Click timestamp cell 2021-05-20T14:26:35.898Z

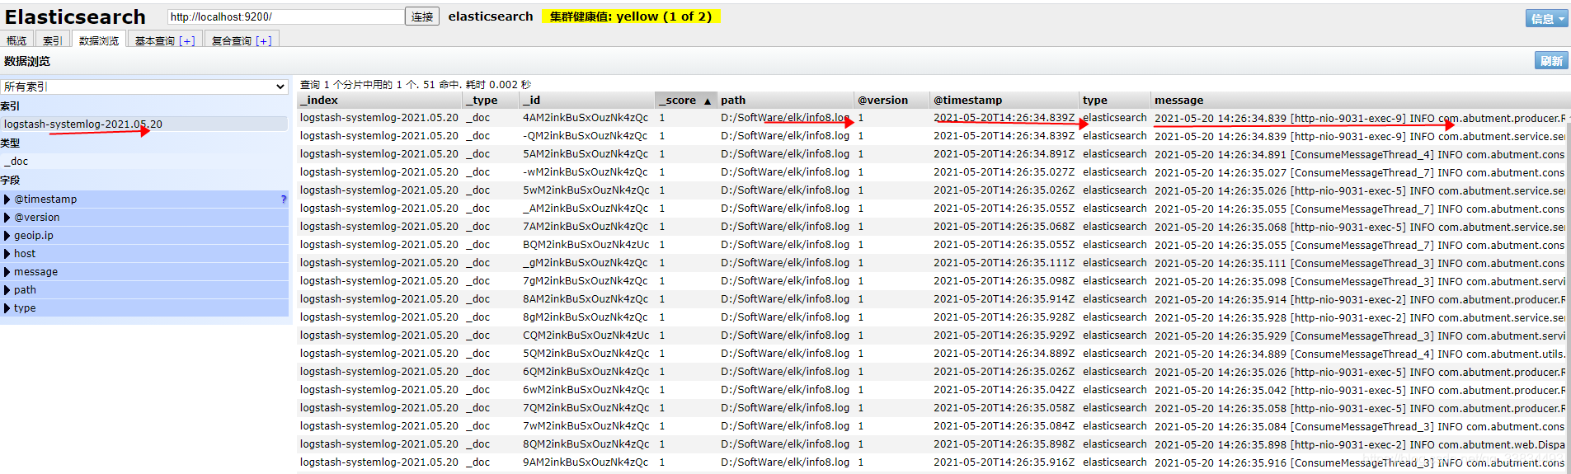point(1004,444)
